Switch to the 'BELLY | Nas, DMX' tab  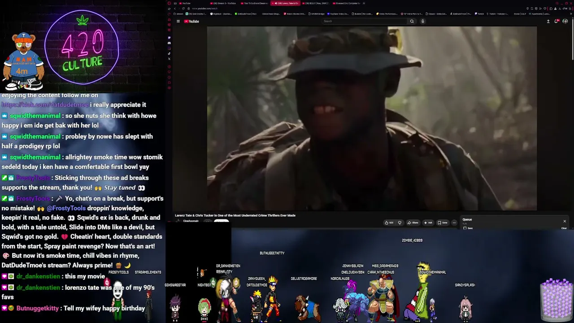pos(316,3)
